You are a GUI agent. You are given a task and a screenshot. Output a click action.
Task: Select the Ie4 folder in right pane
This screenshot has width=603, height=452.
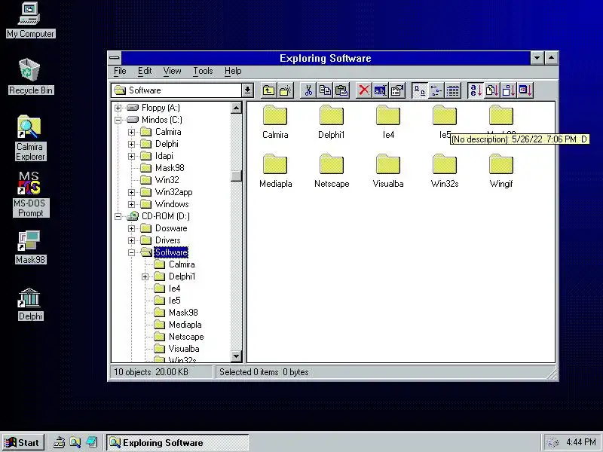coord(388,122)
